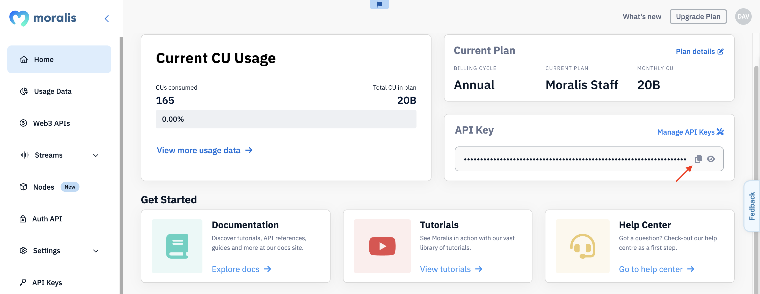The height and width of the screenshot is (294, 760).
Task: Click the Documentation card heading
Action: (245, 225)
